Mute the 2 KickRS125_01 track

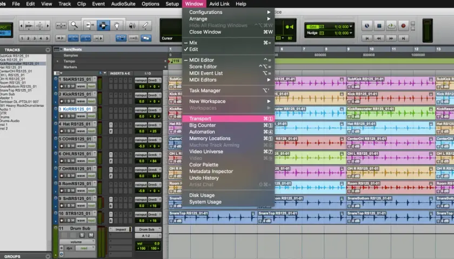pyautogui.click(x=73, y=101)
